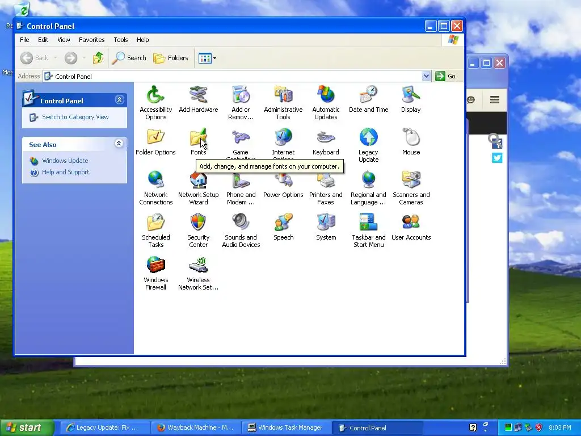The width and height of the screenshot is (581, 436).
Task: Collapse the See Also section
Action: (119, 144)
